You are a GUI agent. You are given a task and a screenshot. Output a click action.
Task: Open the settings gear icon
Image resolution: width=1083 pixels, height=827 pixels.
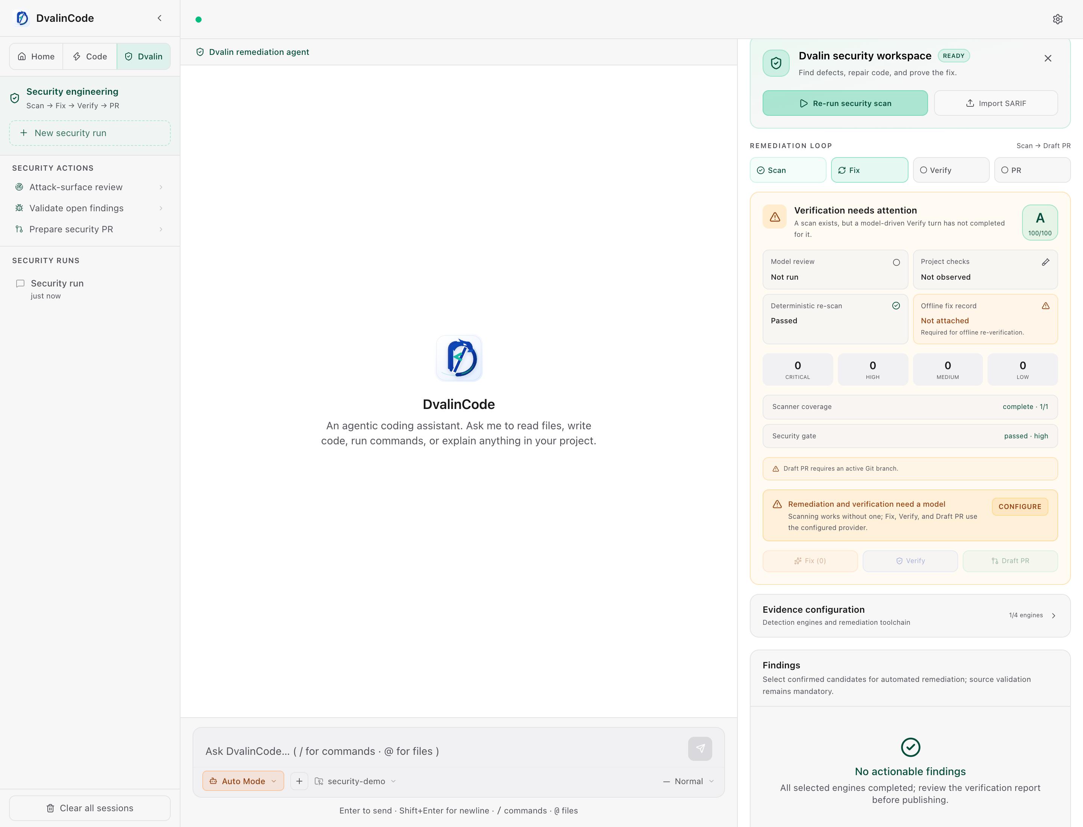point(1057,19)
